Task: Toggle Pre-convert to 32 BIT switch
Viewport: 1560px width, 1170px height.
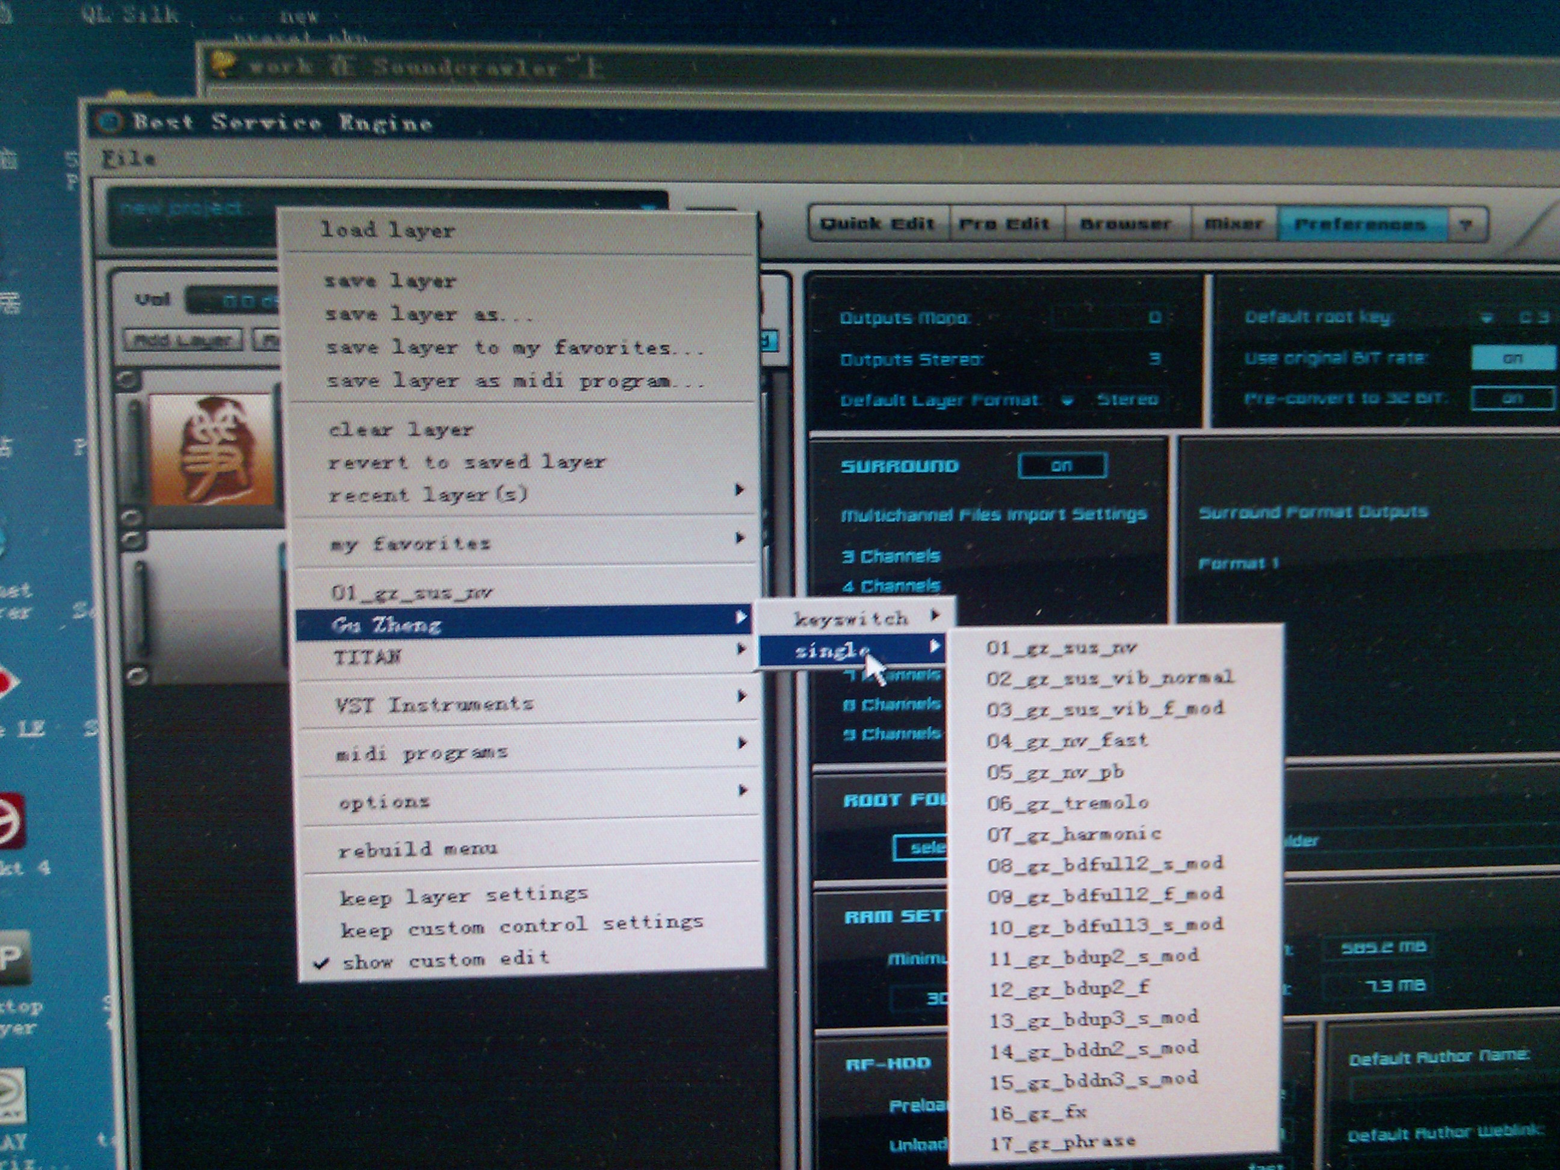Action: 1511,398
